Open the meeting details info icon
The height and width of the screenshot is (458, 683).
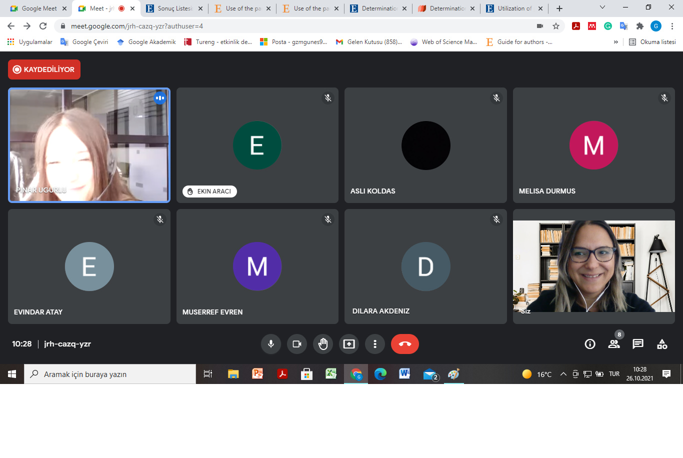(x=590, y=344)
